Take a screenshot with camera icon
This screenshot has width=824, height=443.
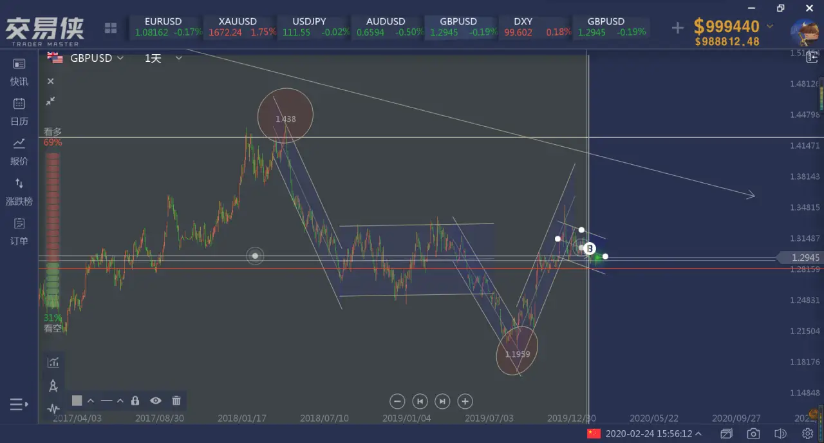pos(753,434)
